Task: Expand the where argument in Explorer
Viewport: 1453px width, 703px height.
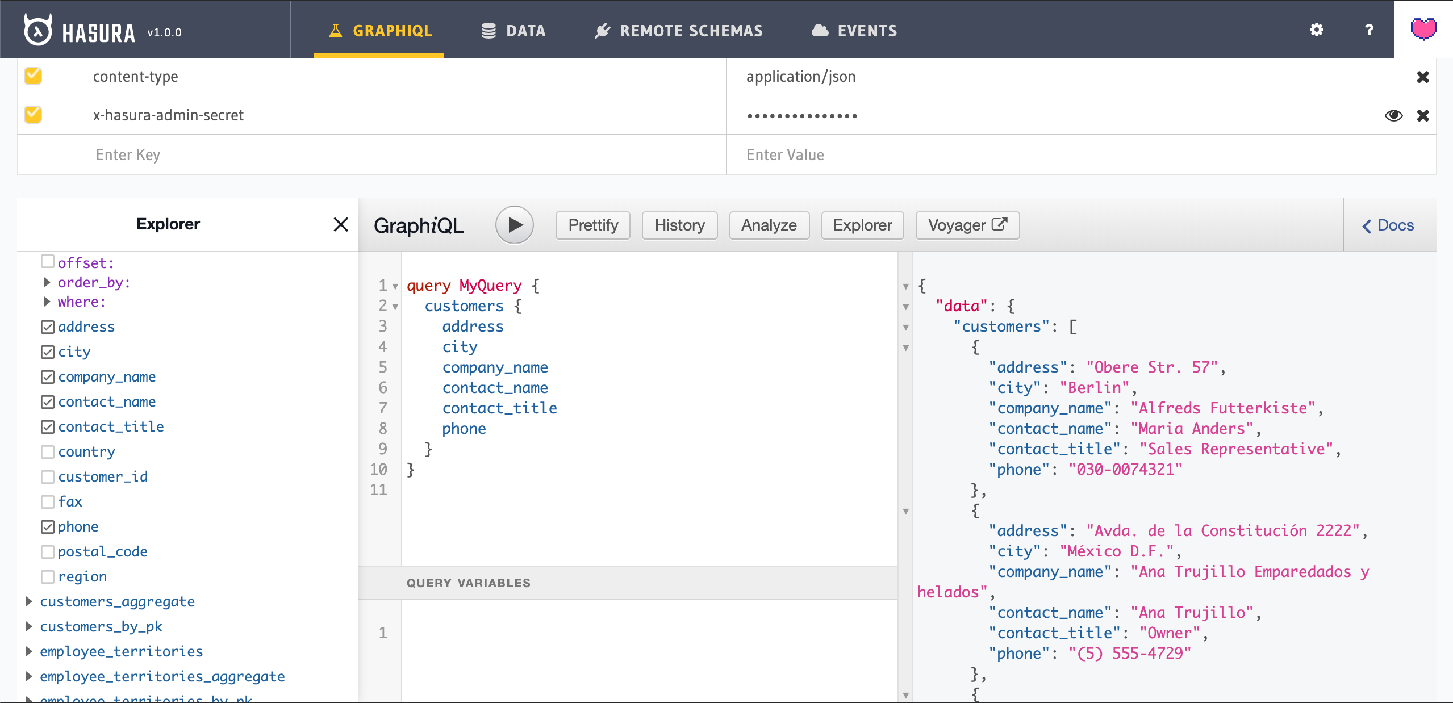Action: click(47, 302)
